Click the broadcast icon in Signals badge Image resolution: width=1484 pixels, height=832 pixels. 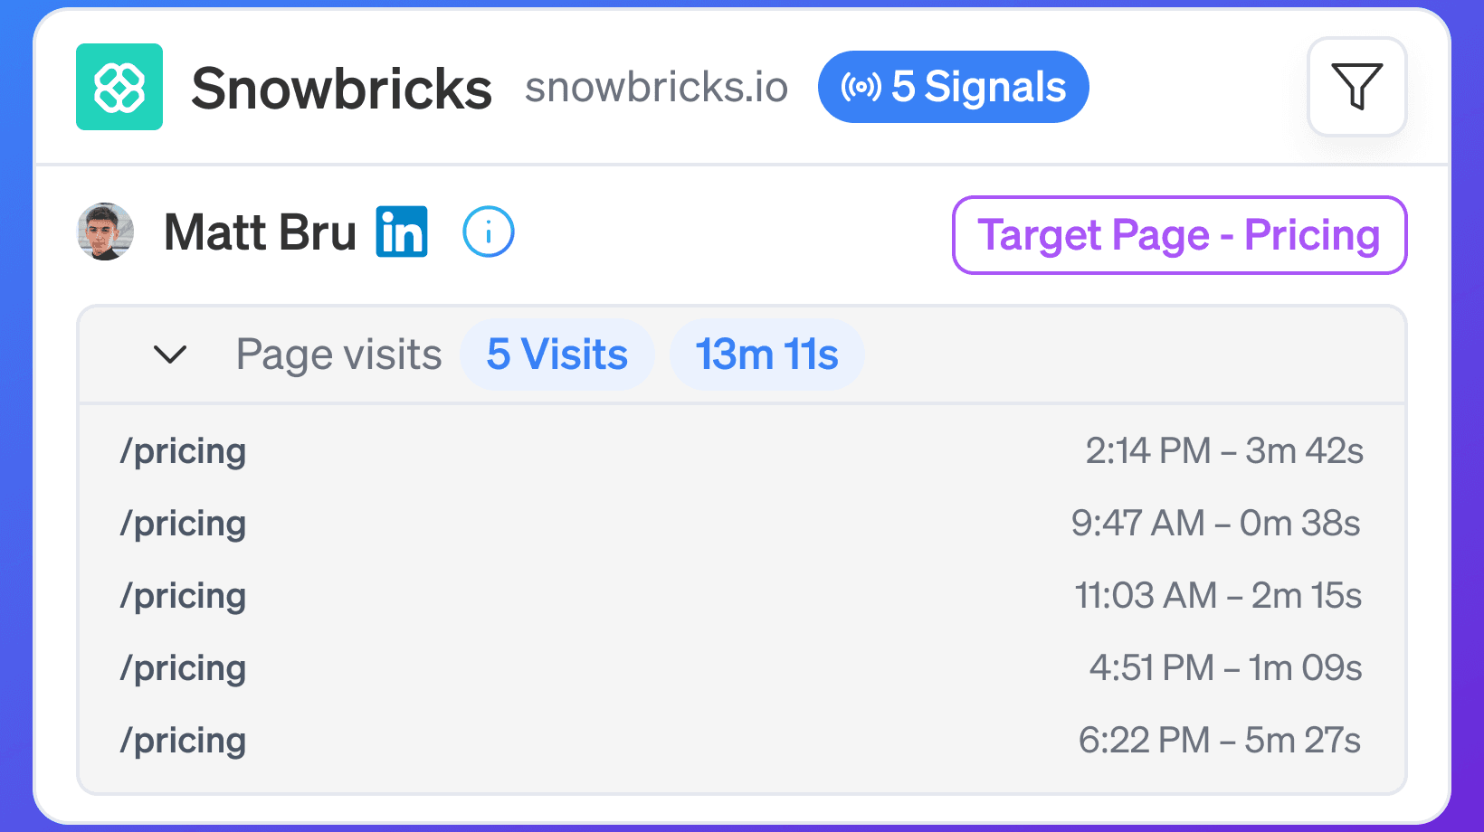[x=861, y=87]
